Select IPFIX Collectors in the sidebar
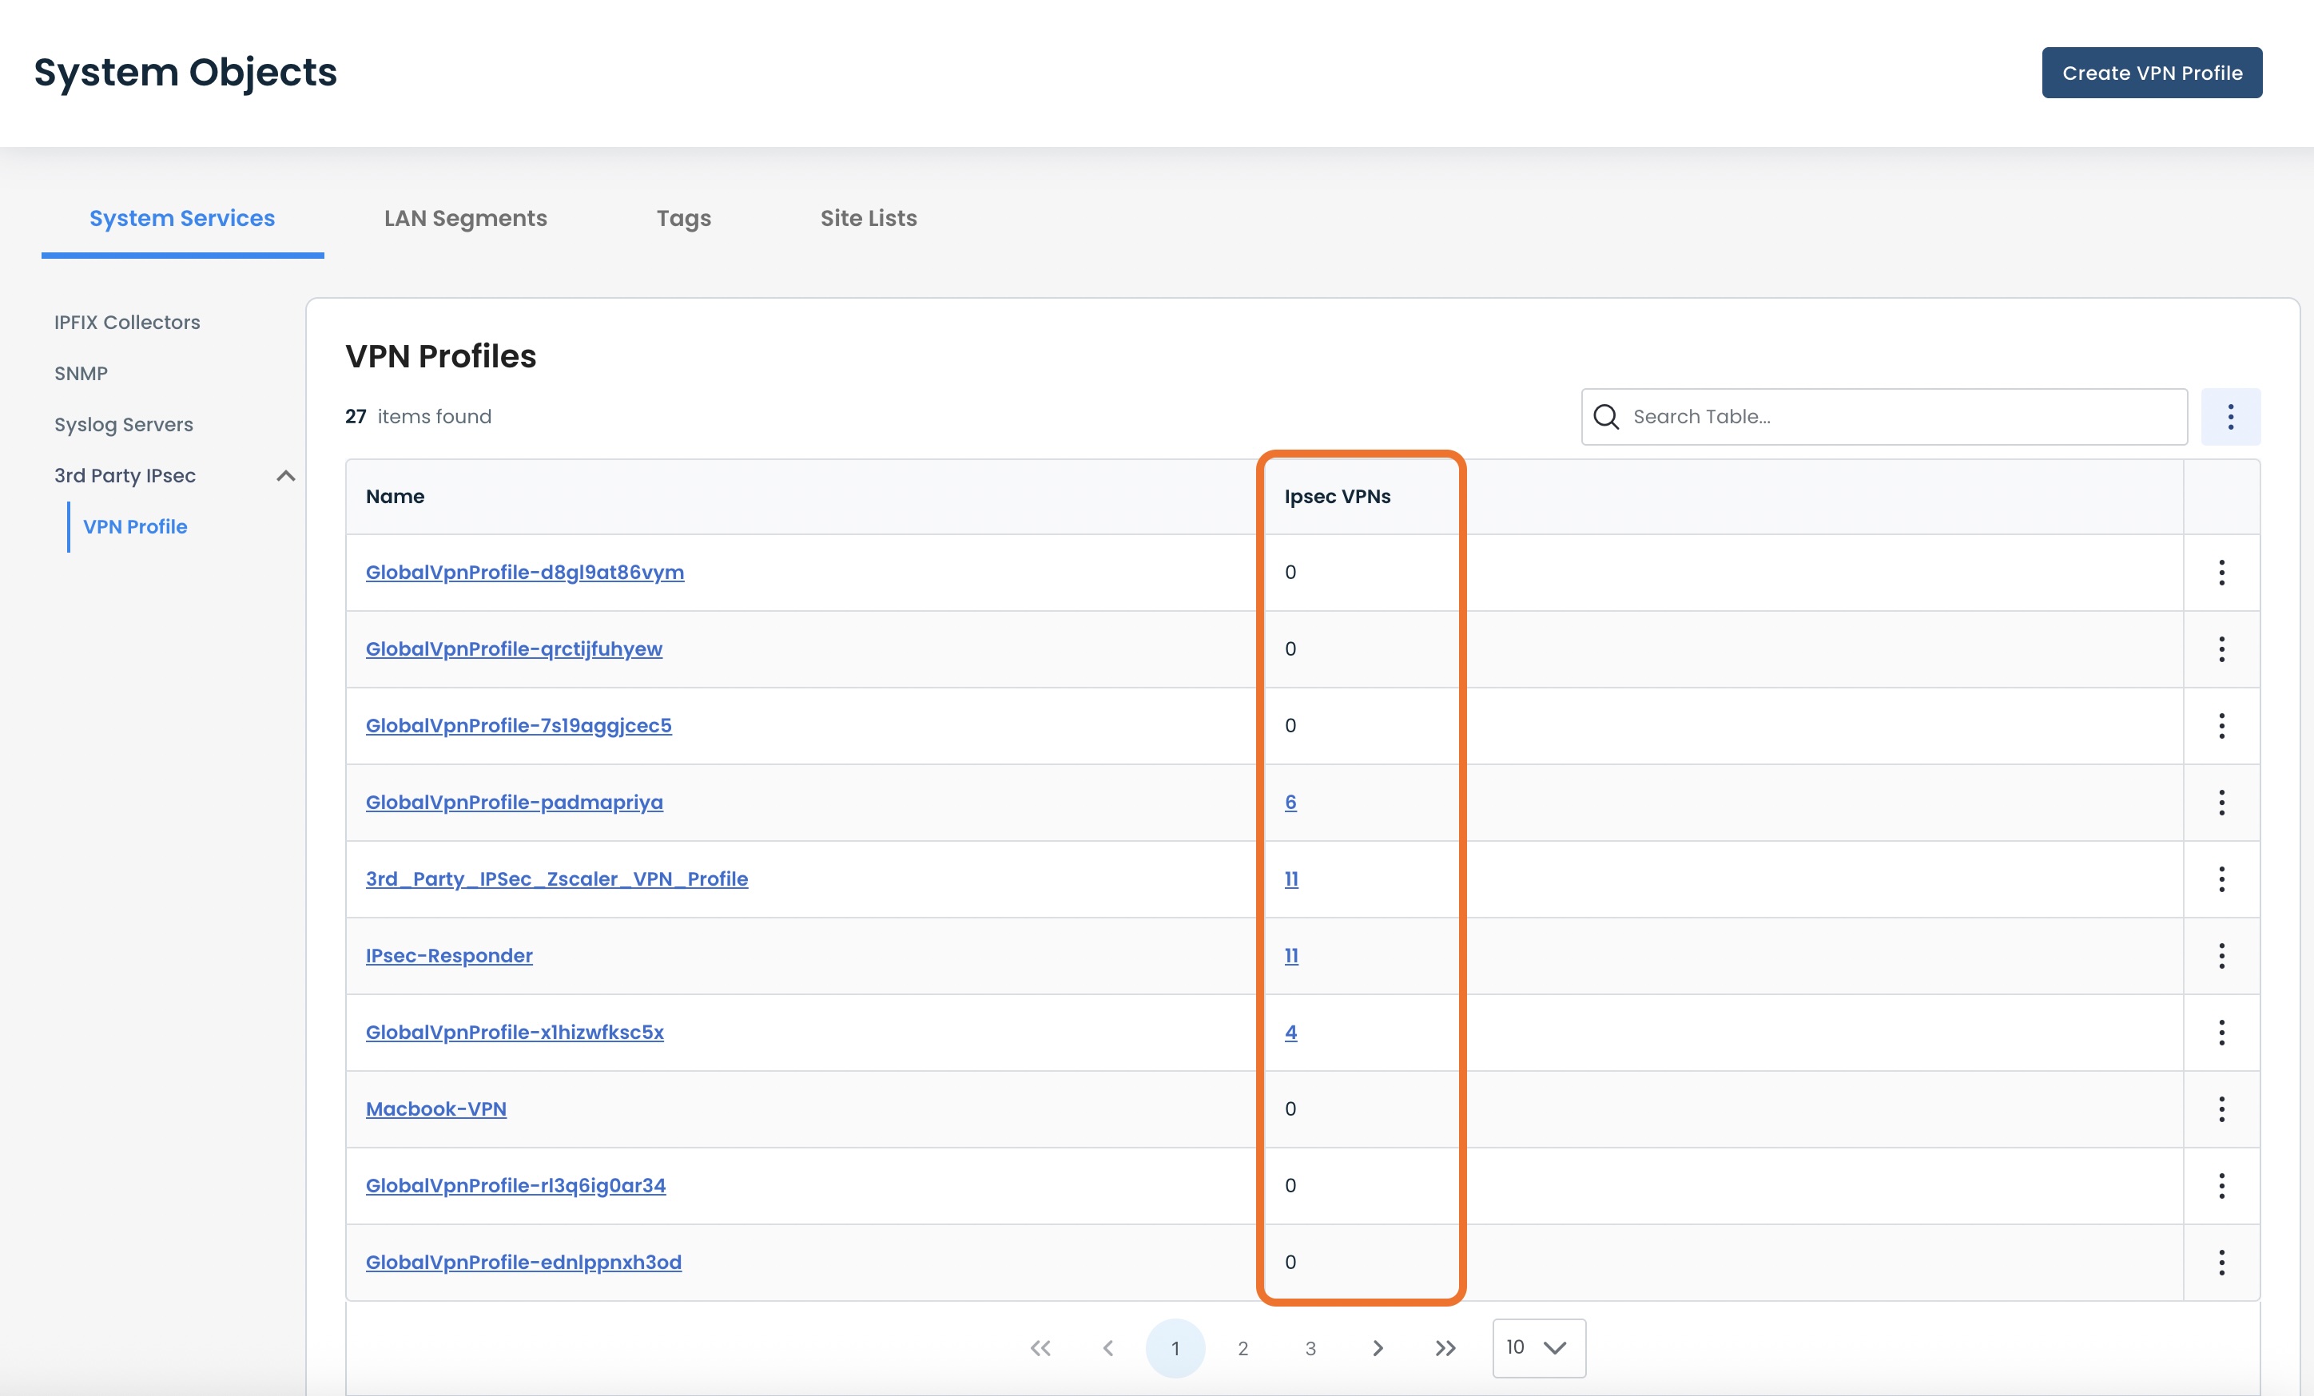Screen dimensions: 2314x1396 tap(127, 322)
